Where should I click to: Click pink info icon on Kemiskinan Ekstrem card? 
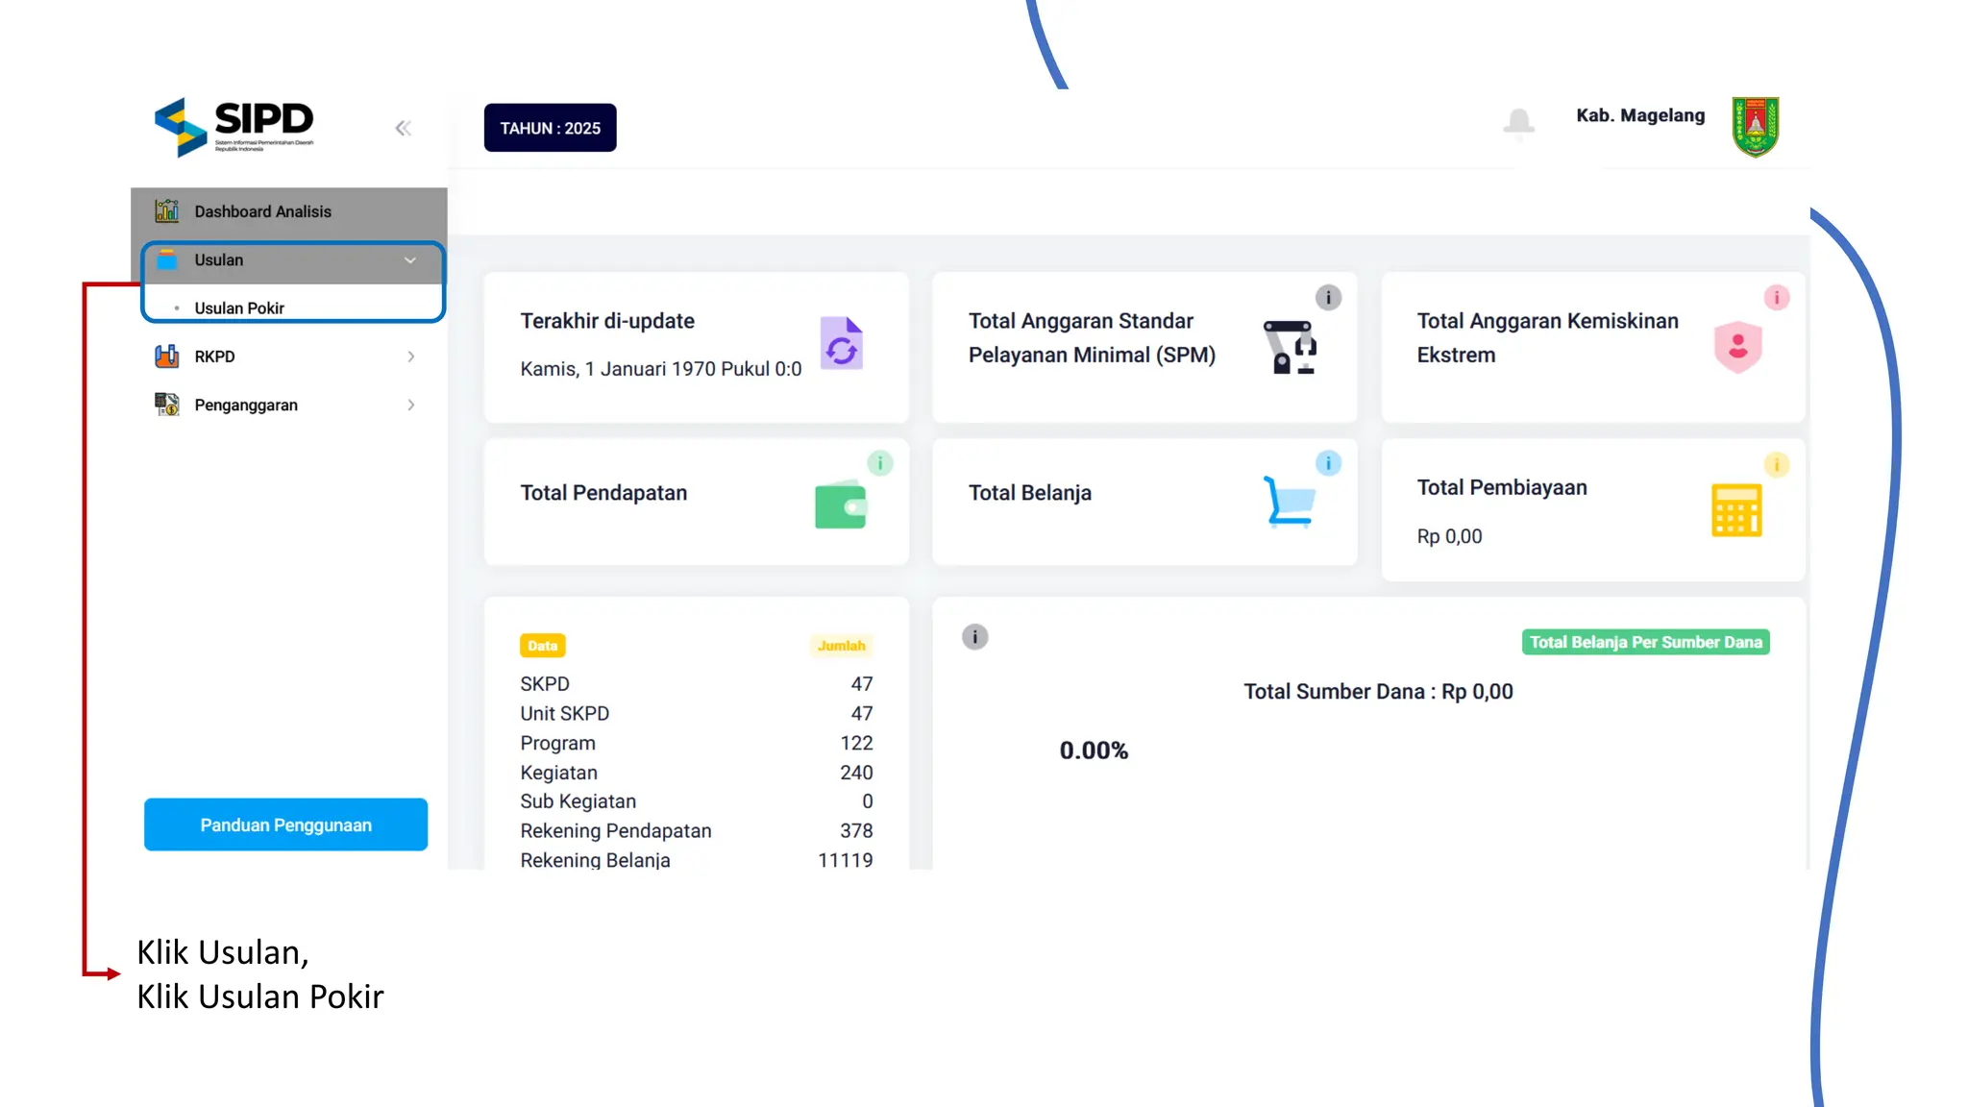1776,298
